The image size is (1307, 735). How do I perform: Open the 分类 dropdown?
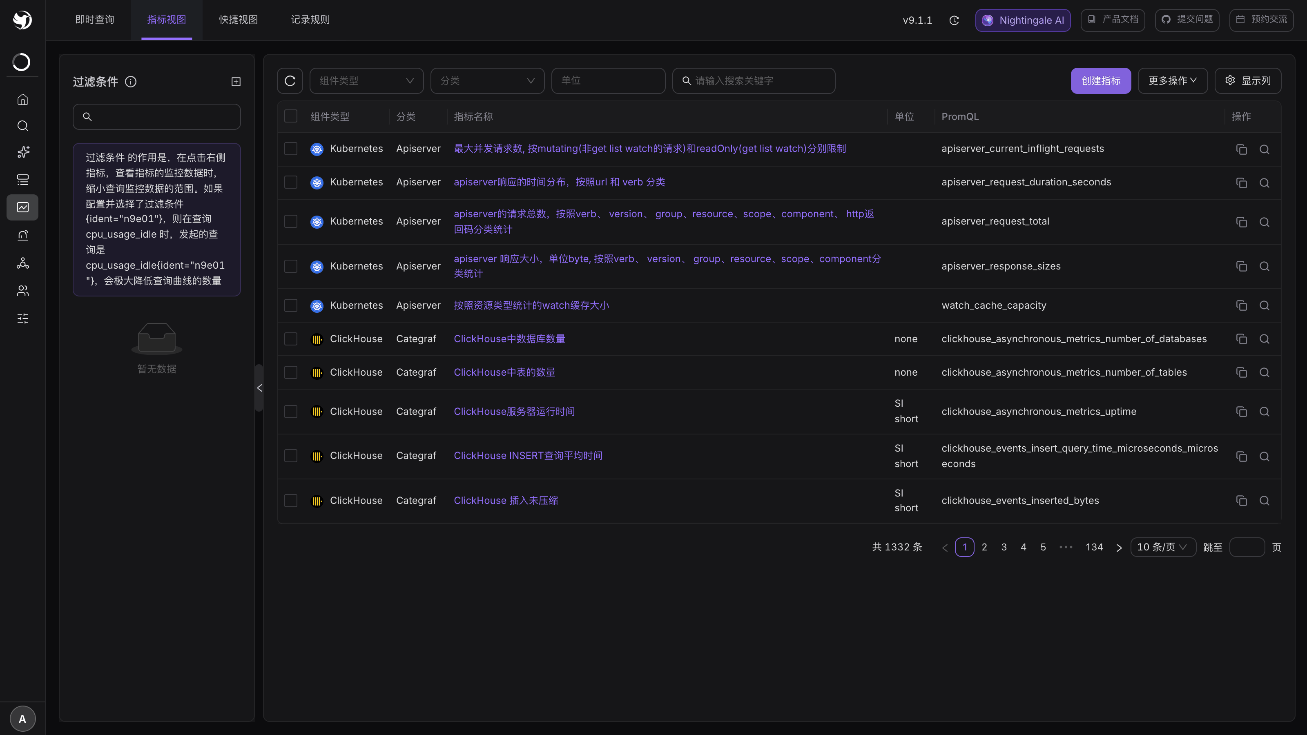tap(487, 81)
